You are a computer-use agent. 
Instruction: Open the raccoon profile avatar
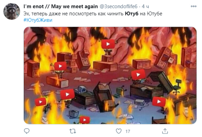pyautogui.click(x=12, y=11)
